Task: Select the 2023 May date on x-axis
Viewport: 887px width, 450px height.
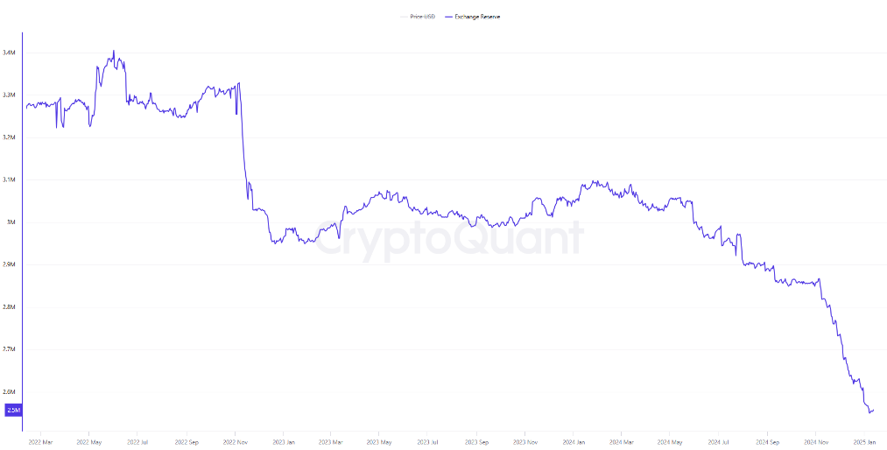Action: pyautogui.click(x=380, y=442)
